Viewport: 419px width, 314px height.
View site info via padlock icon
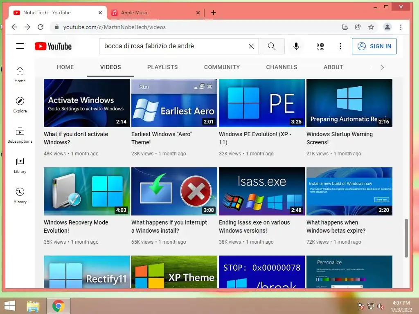tap(56, 27)
